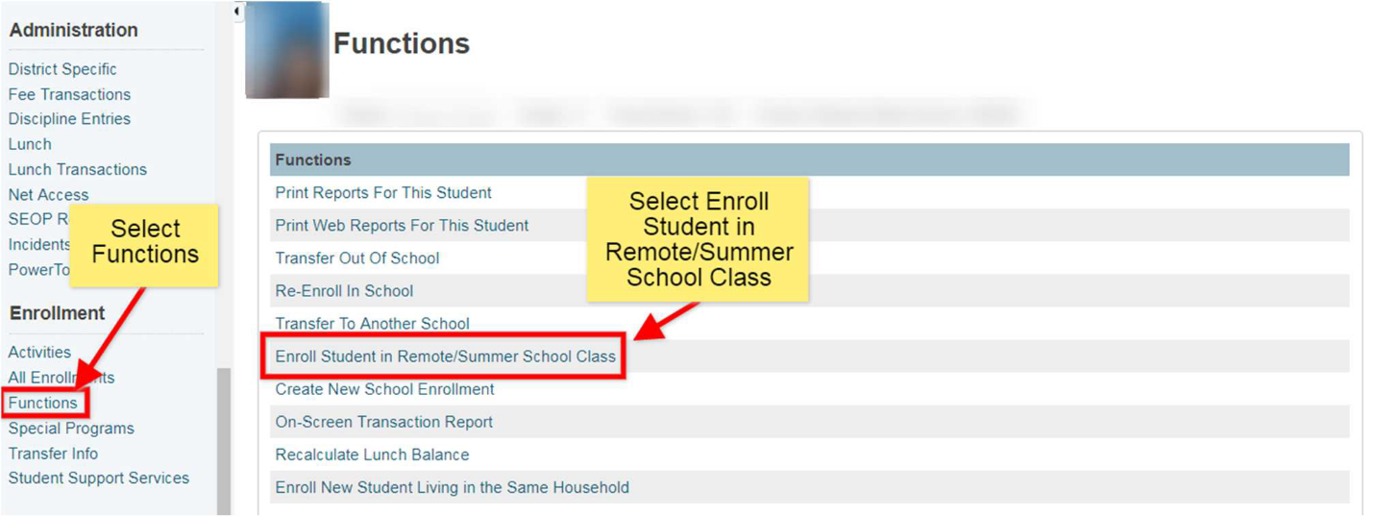This screenshot has height=516, width=1373.
Task: Open Transfer To Another School
Action: [372, 324]
